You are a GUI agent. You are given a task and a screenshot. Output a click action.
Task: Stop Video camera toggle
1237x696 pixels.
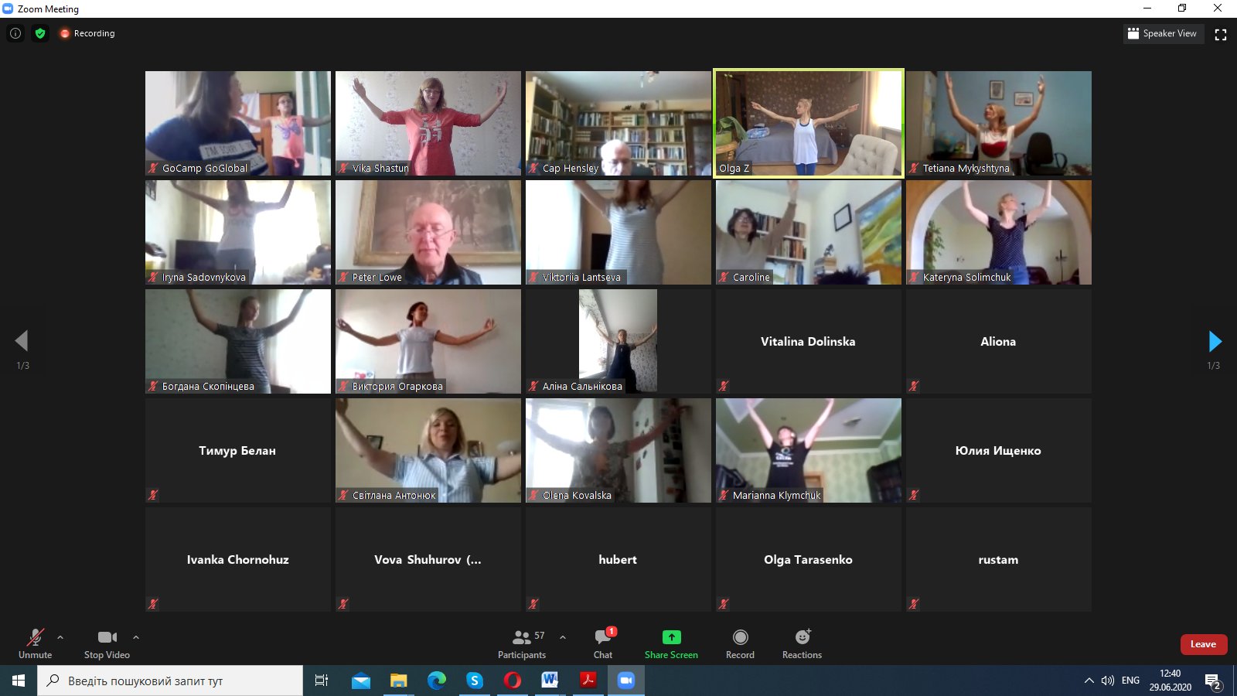tap(107, 643)
